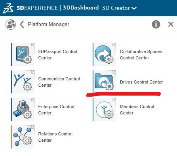
Task: Click the members group icon beside Platform Manager
Action: click(x=11, y=25)
